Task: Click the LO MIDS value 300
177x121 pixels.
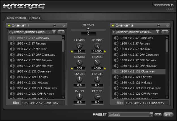Action: pos(79,68)
